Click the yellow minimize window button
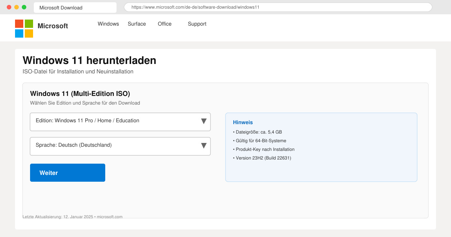 17,7
